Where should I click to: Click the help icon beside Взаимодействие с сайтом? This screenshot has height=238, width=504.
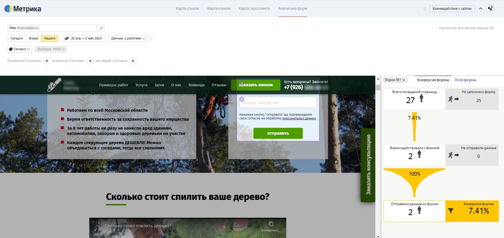[425, 9]
